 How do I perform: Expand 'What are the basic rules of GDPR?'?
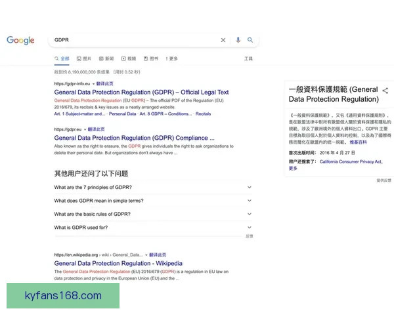click(153, 214)
